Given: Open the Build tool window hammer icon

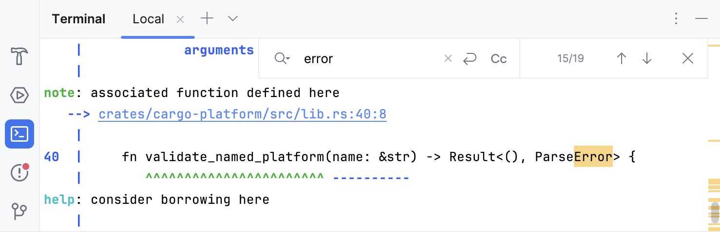Looking at the screenshot, I should pyautogui.click(x=19, y=56).
